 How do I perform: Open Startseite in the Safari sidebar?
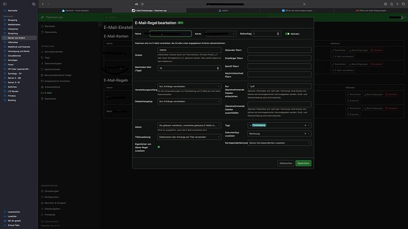[12, 11]
